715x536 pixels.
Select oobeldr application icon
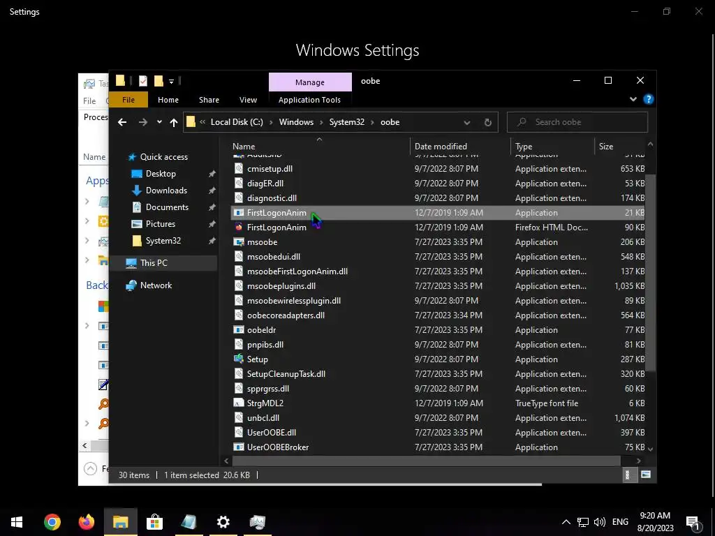point(239,330)
